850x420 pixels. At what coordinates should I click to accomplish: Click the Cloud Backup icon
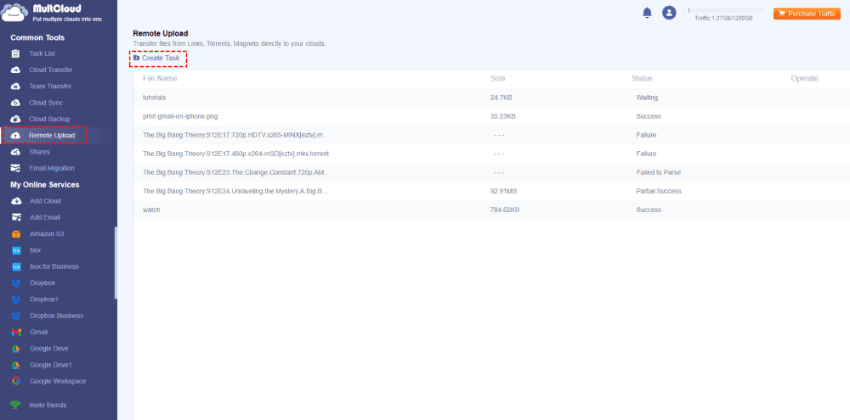pyautogui.click(x=16, y=119)
